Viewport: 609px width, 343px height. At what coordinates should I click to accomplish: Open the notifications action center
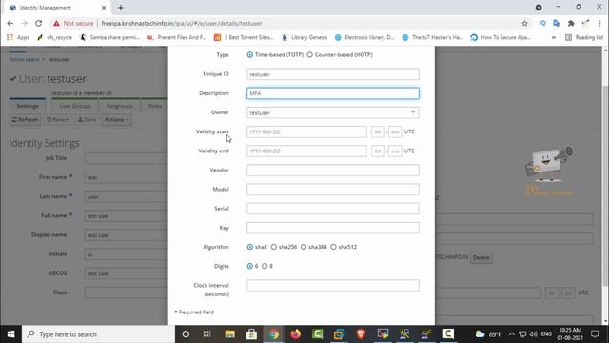(595, 334)
